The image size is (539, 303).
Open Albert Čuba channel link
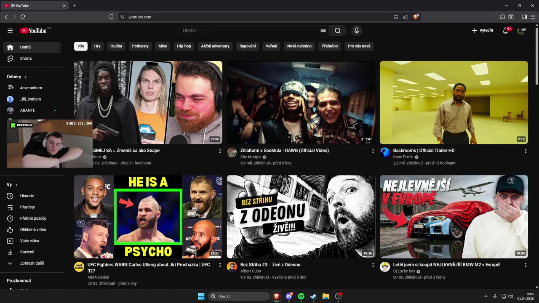pyautogui.click(x=251, y=271)
